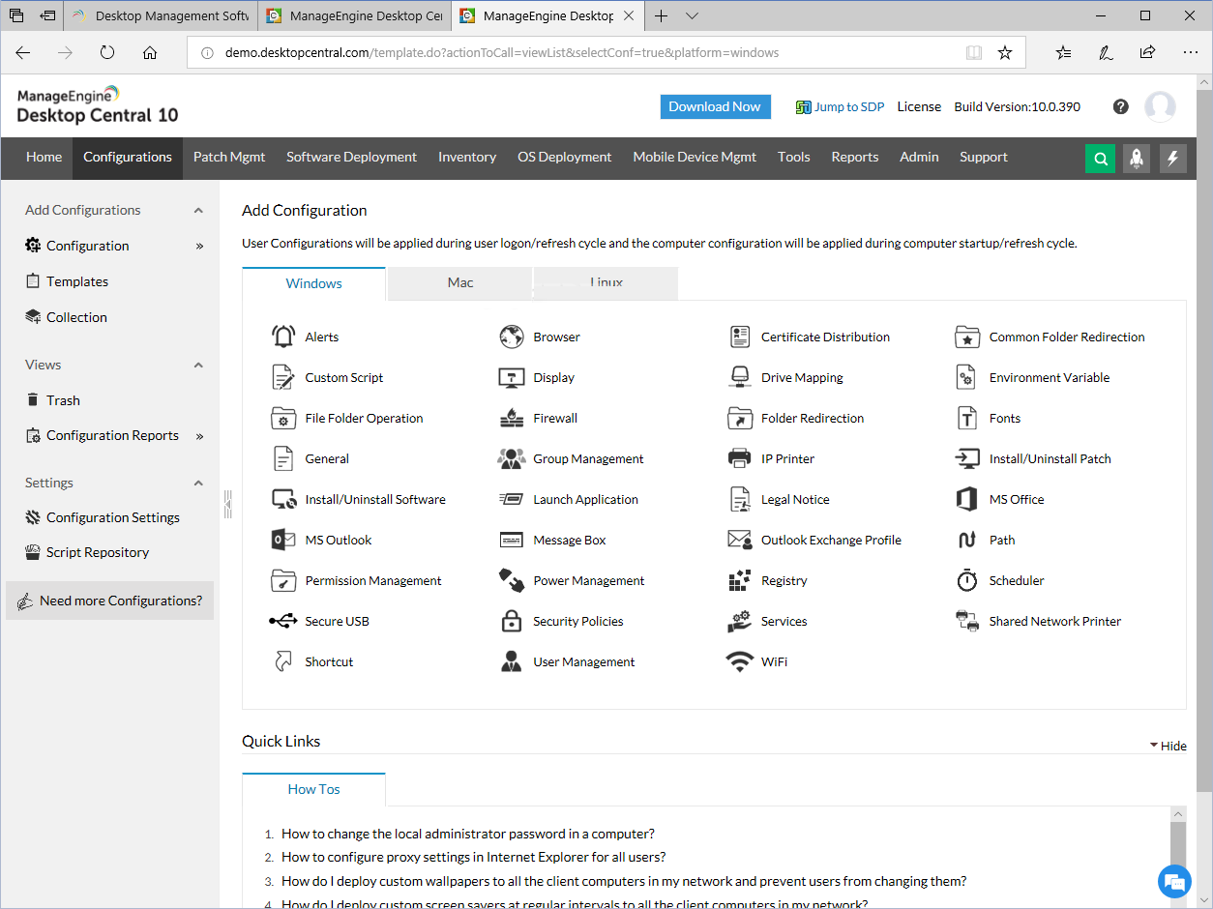
Task: Click the Security Policies lock icon
Action: pyautogui.click(x=512, y=622)
